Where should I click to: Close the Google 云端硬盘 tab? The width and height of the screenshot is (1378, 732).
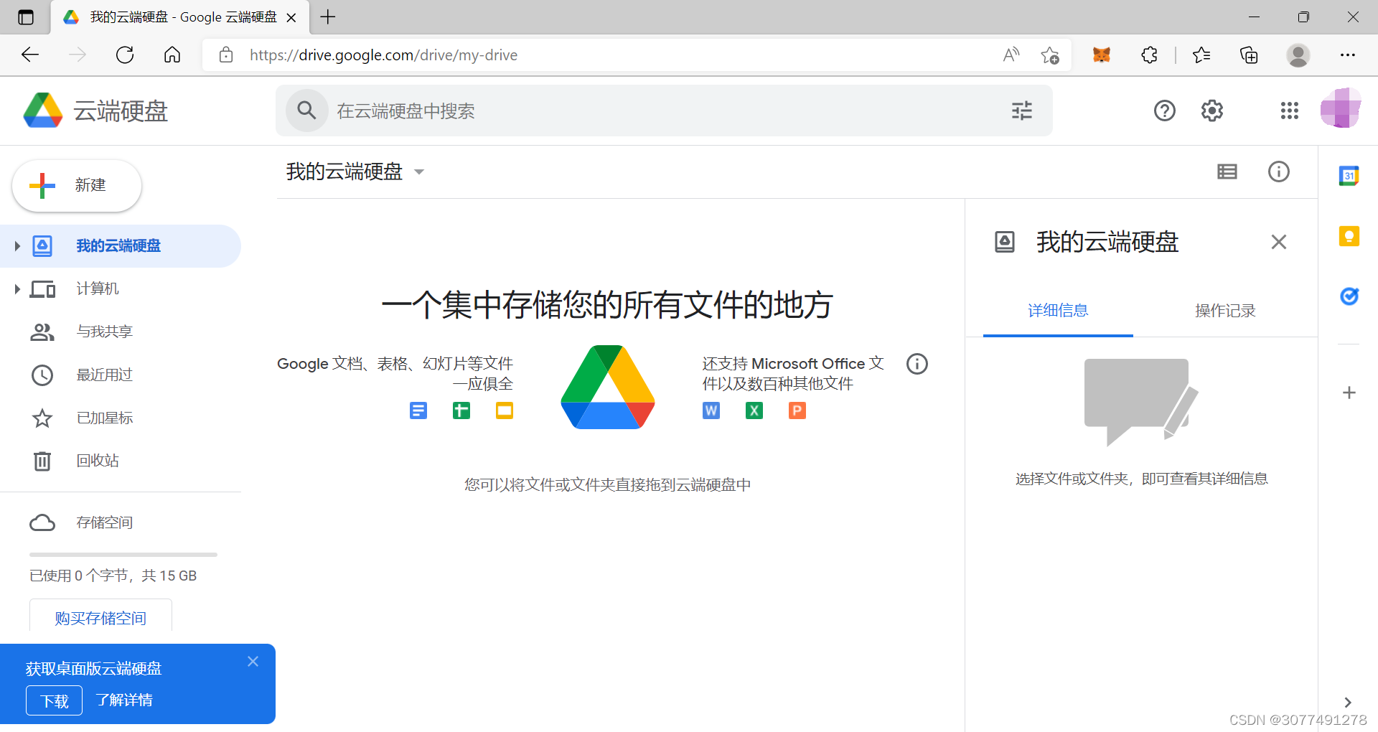coord(291,17)
